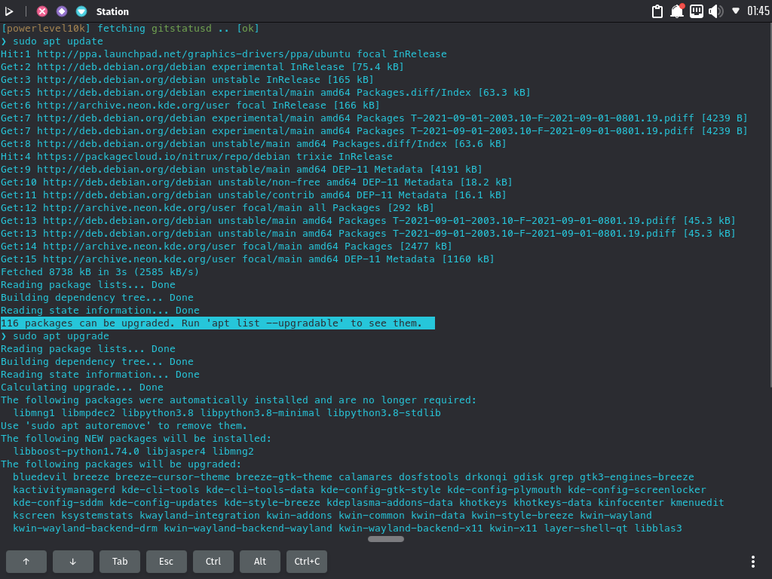Click the cyan triangle session icon
The image size is (772, 579).
coord(80,11)
